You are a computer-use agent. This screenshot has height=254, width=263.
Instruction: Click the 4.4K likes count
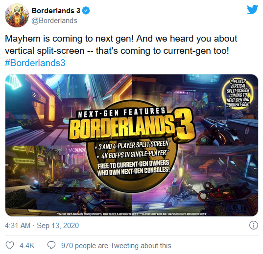click(x=27, y=246)
